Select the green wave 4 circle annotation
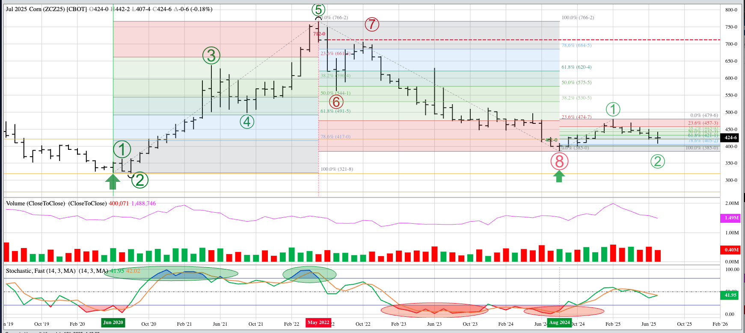This screenshot has height=333, width=745. [247, 122]
